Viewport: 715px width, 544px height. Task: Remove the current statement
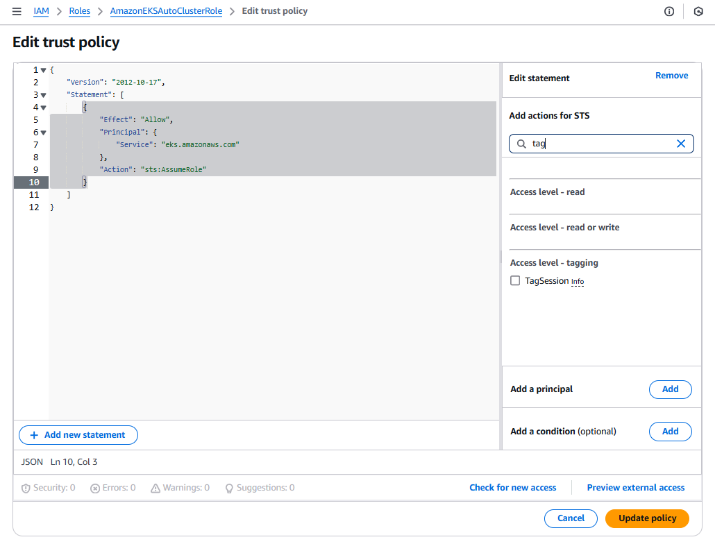672,76
